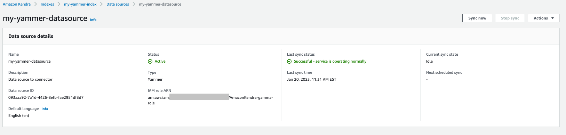Click the description 'Data source to connector'
Image resolution: width=566 pixels, height=135 pixels.
click(x=30, y=79)
